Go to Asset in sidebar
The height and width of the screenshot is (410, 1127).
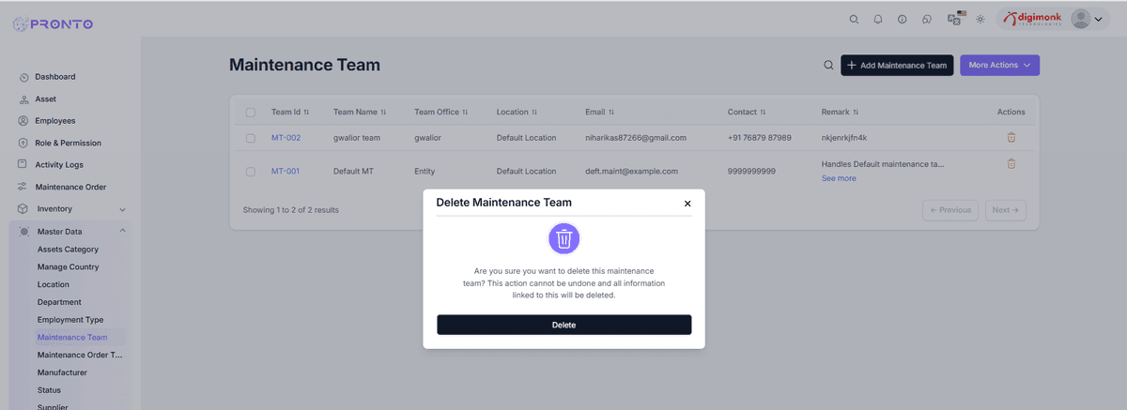[46, 99]
